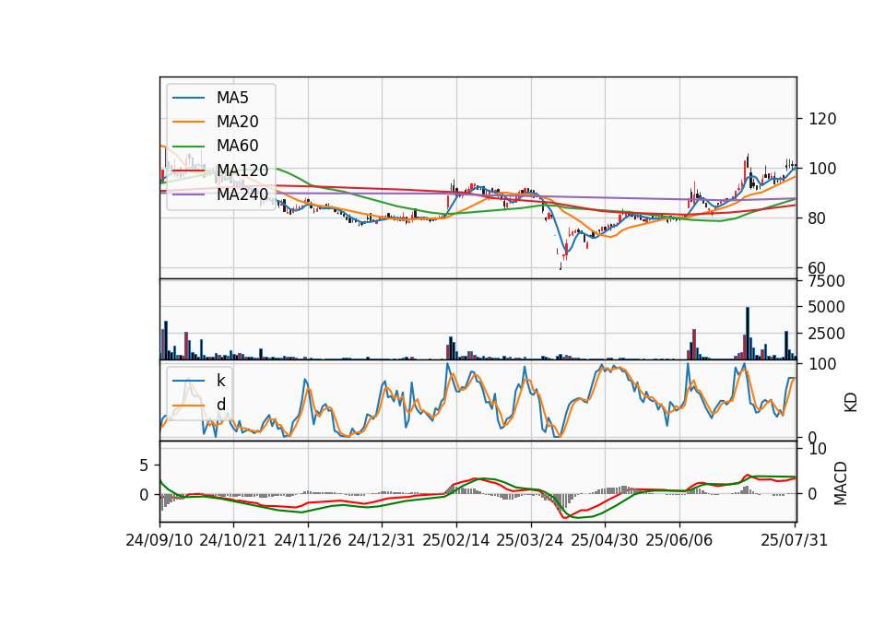Viewport: 885px width, 636px height.
Task: Click the 24/12/31 date axis label
Action: pyautogui.click(x=382, y=540)
